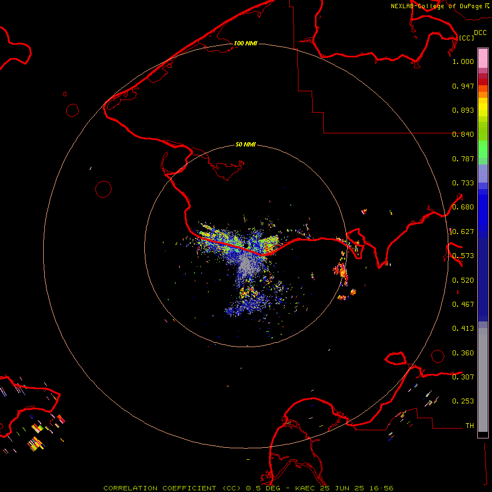Click the 0.573 scale label

463,256
